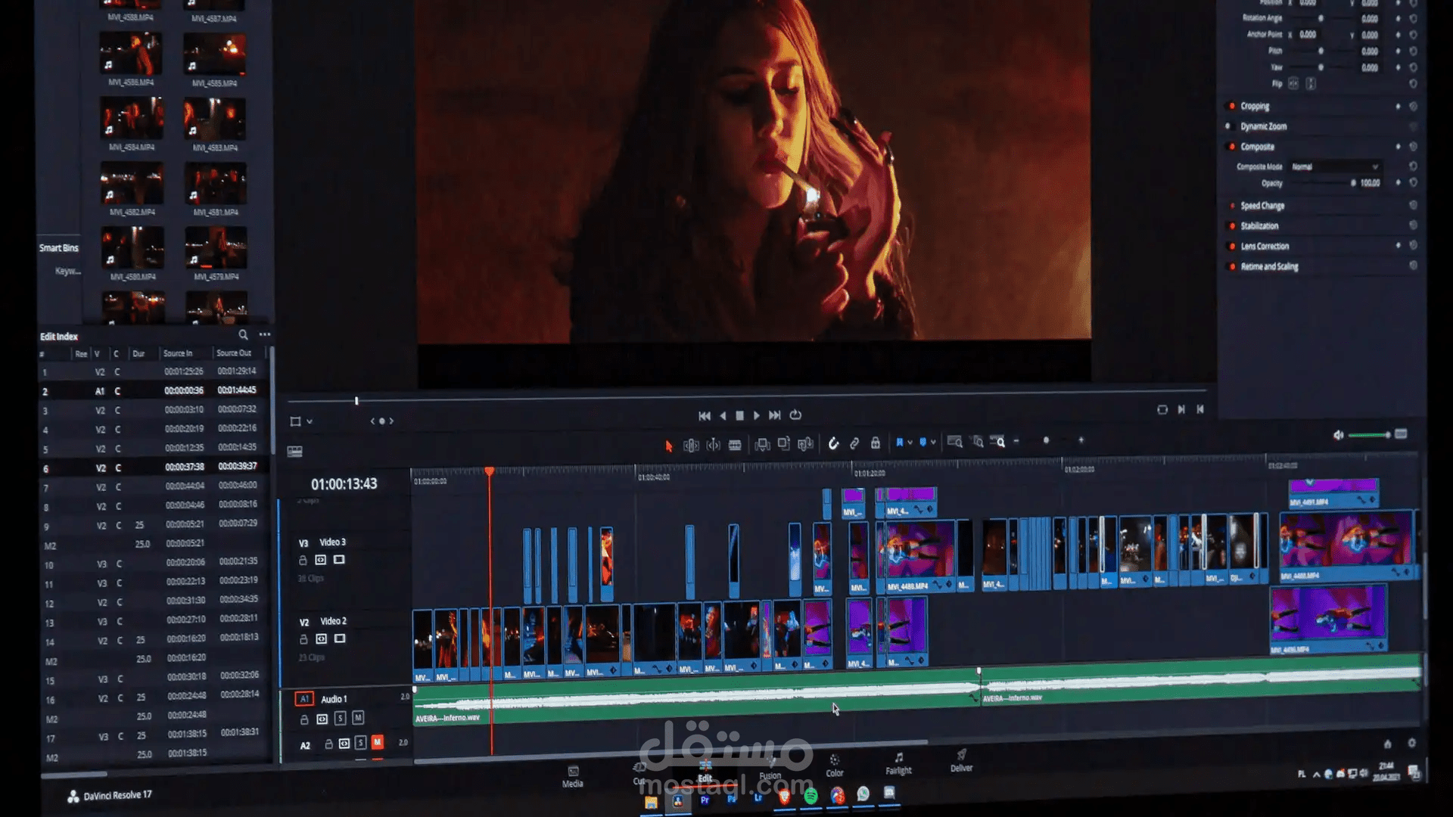Switch to the Deliver page
The image size is (1453, 817).
point(962,761)
